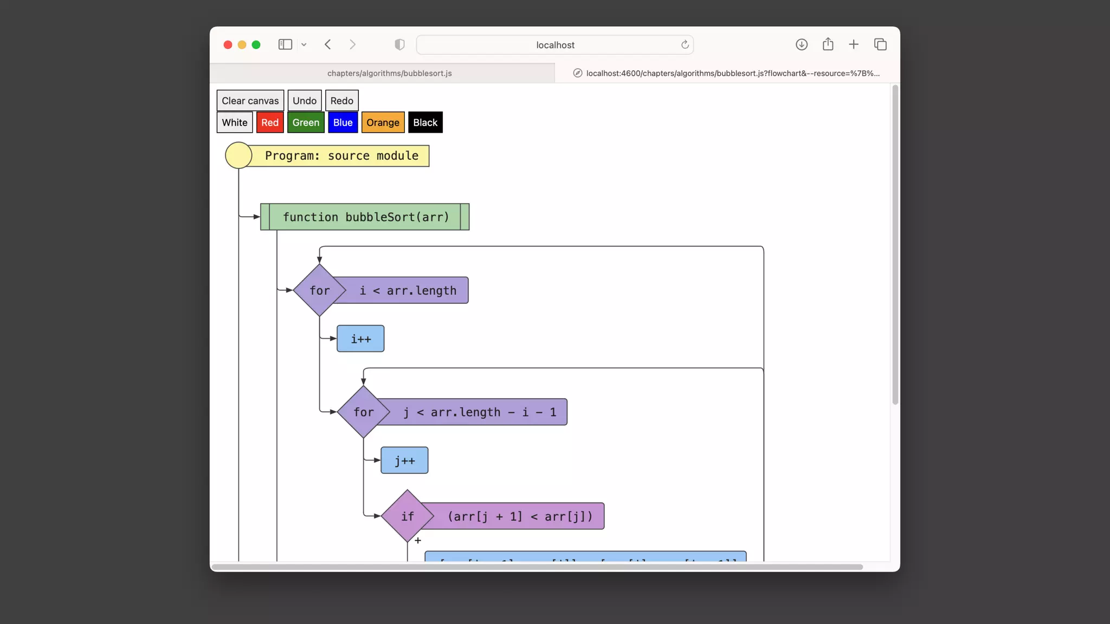Reload the localhost page
The width and height of the screenshot is (1110, 624).
tap(685, 44)
